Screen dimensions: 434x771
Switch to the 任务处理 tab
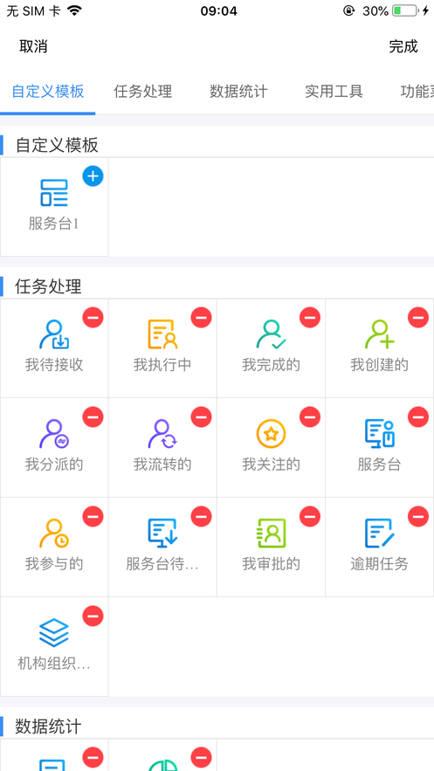coord(143,92)
